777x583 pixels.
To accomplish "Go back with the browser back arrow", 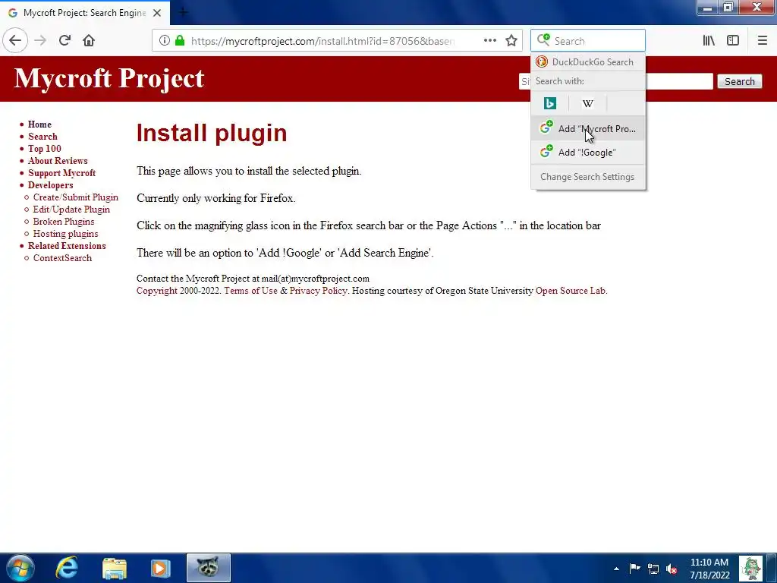I will (x=15, y=41).
